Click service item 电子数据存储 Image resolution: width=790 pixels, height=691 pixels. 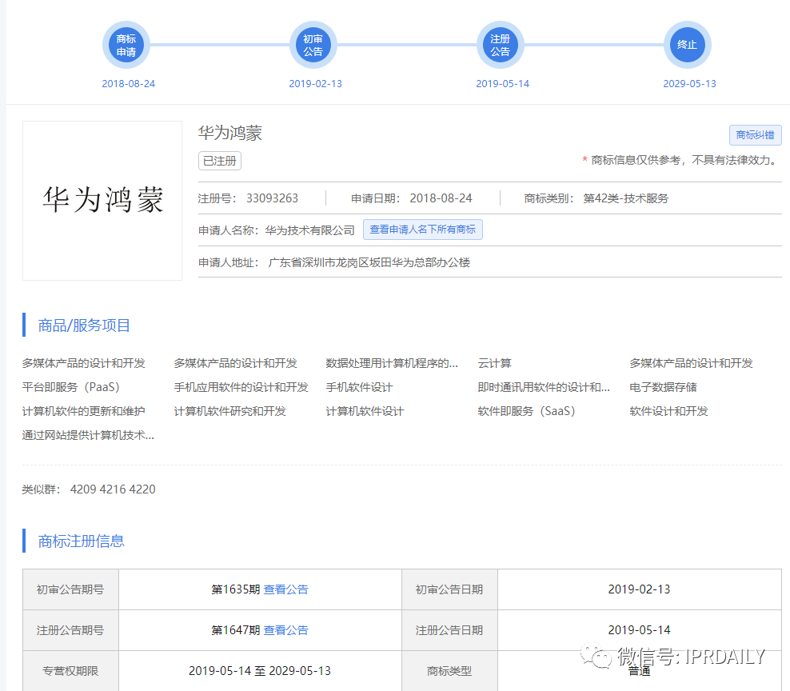(663, 387)
